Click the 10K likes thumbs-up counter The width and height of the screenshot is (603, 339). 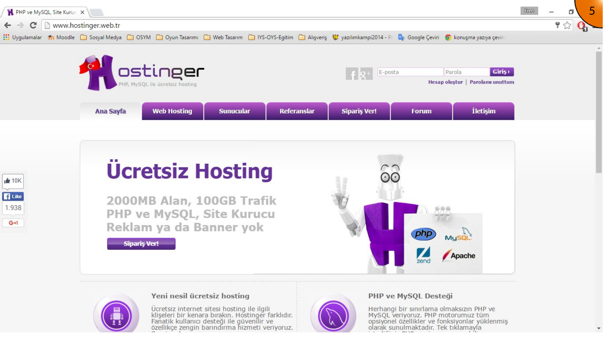click(13, 181)
